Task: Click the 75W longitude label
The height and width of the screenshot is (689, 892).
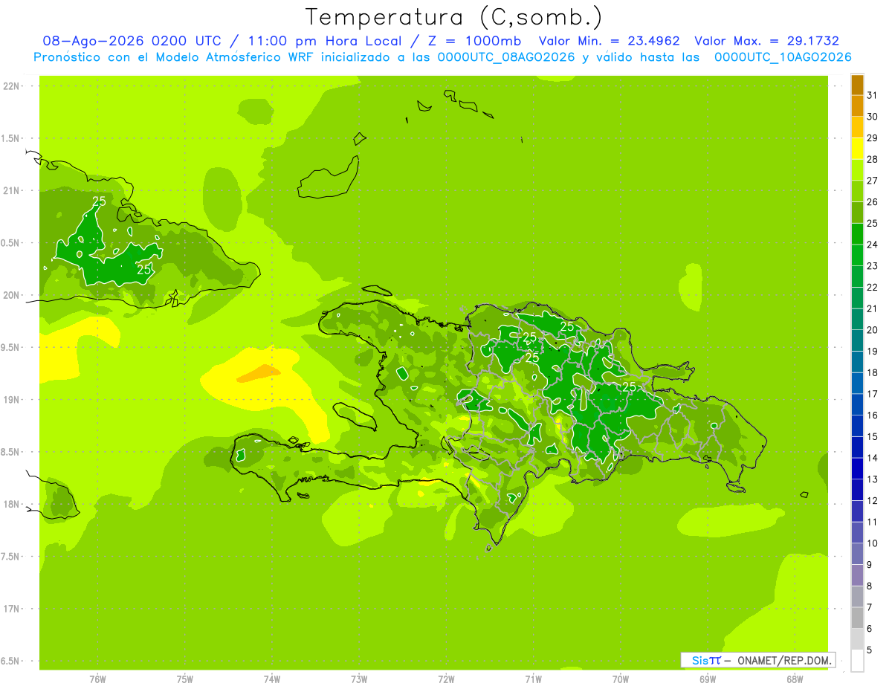Action: pyautogui.click(x=185, y=679)
